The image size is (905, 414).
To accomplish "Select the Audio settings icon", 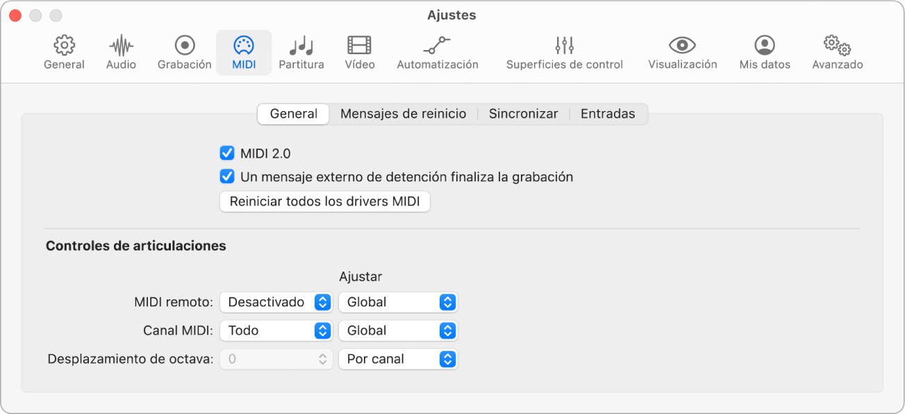I will click(120, 52).
